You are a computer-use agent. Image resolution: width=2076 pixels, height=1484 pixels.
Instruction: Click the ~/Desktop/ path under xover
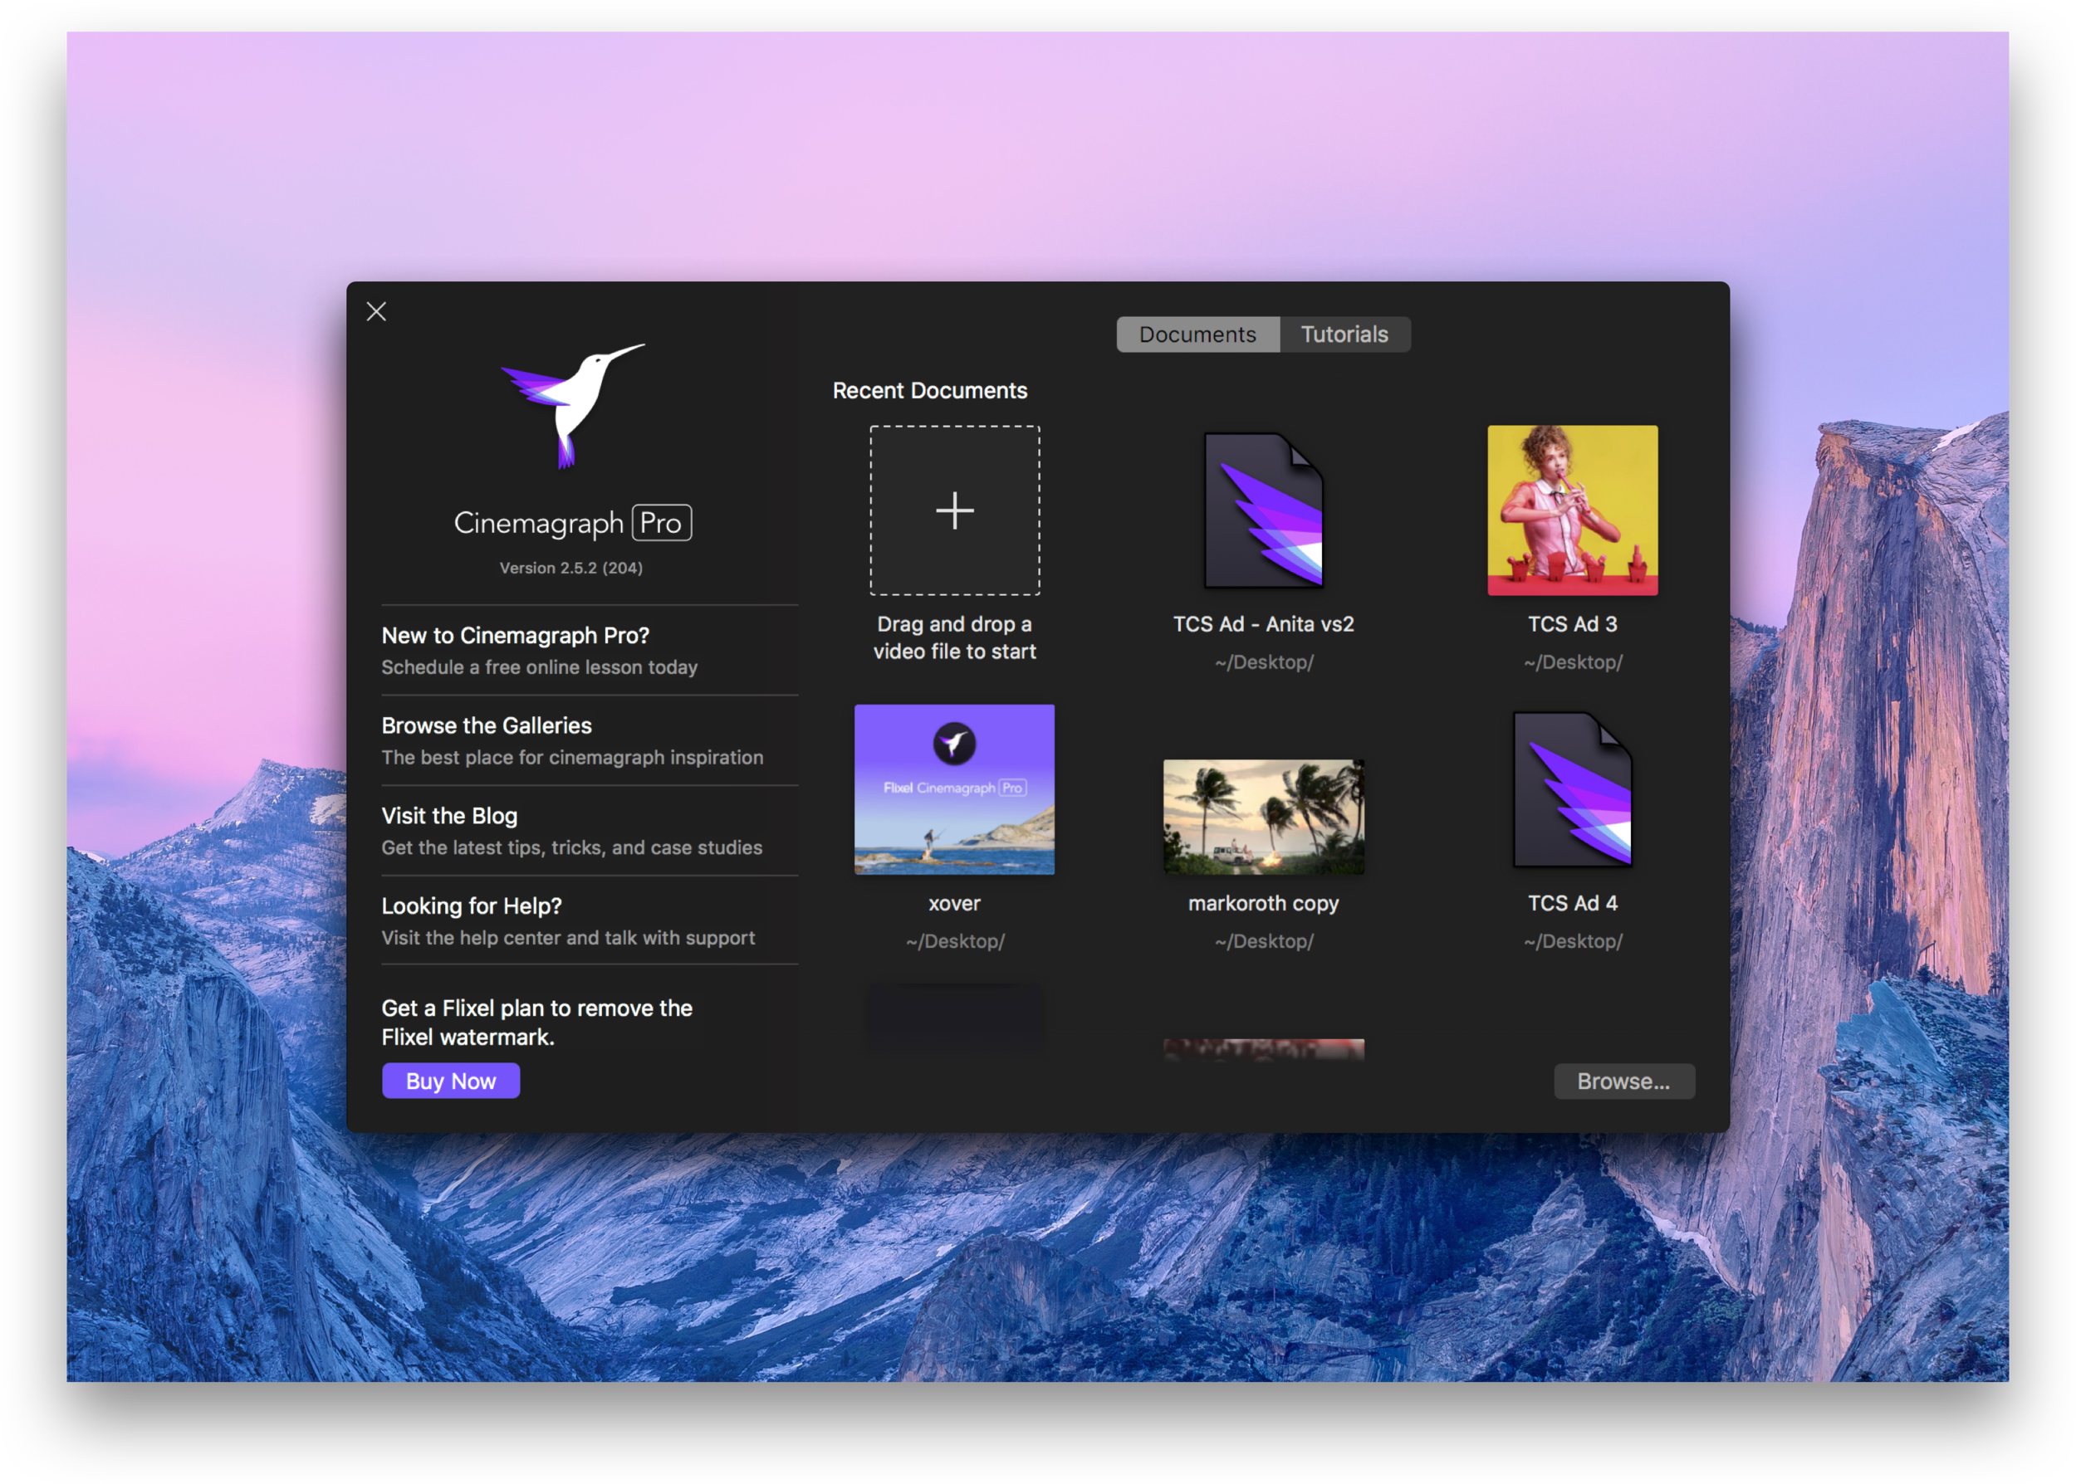tap(954, 941)
